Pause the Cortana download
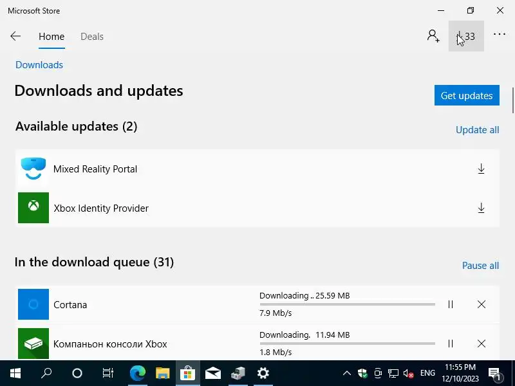The width and height of the screenshot is (515, 386). coord(451,304)
